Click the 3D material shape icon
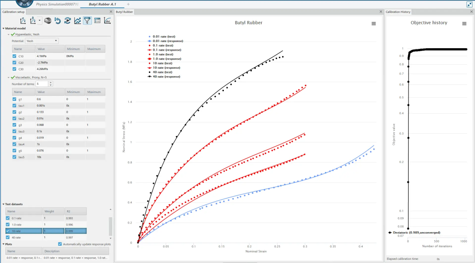The image size is (475, 263). [x=48, y=21]
